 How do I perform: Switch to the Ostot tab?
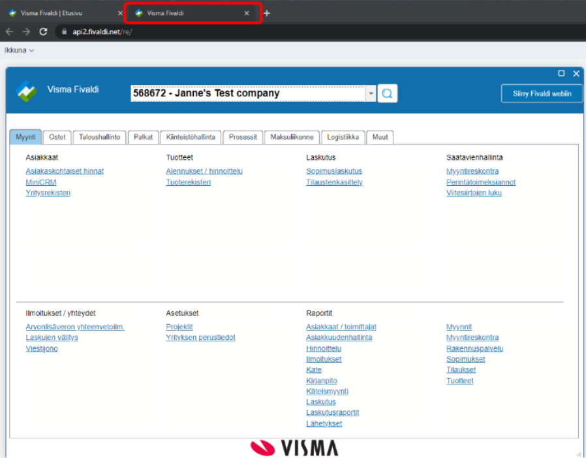coord(57,137)
